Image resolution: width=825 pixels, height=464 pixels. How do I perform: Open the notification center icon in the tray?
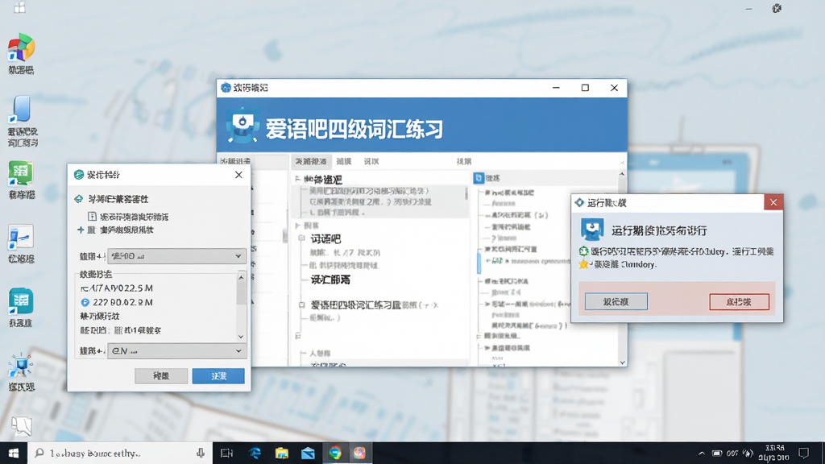(x=803, y=453)
